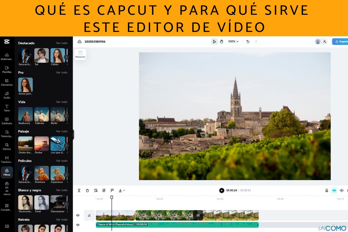This screenshot has width=348, height=232.
Task: Click the delete (trash) icon above timeline
Action: [87, 191]
